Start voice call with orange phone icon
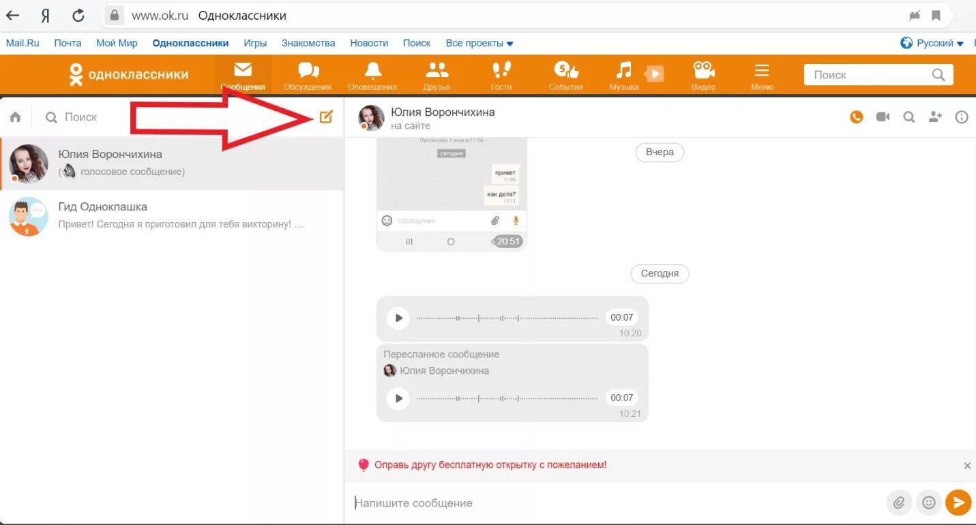Image resolution: width=976 pixels, height=525 pixels. pos(857,117)
